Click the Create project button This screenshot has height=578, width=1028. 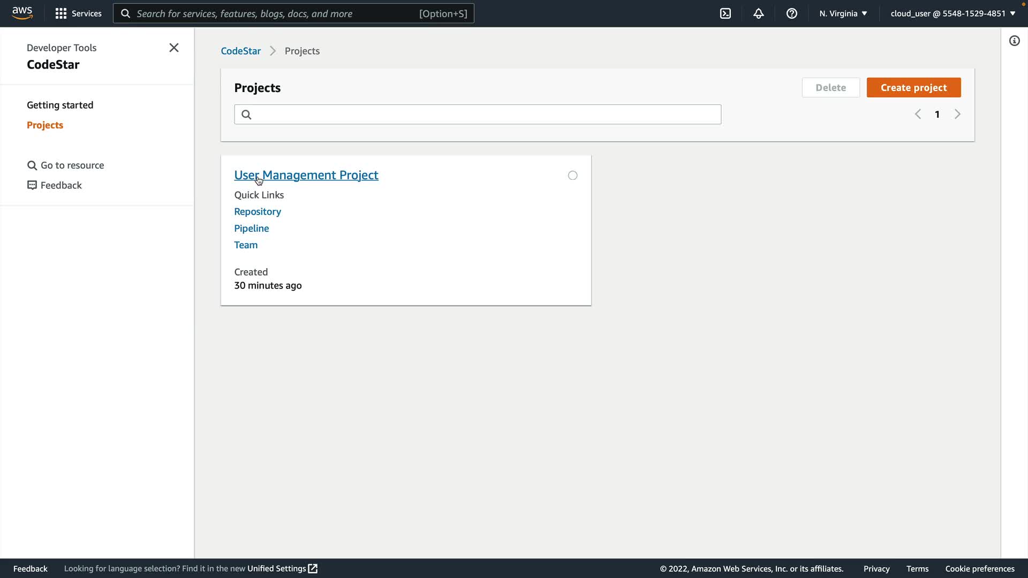913,88
